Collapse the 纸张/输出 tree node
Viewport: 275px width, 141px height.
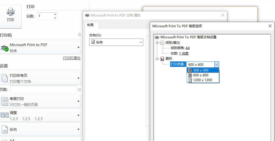157,43
